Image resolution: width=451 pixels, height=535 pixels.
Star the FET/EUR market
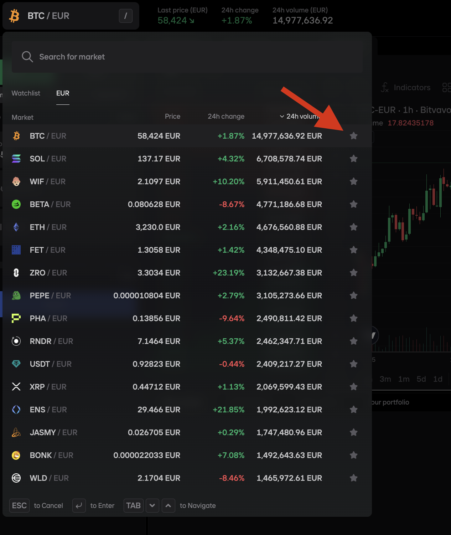(353, 250)
